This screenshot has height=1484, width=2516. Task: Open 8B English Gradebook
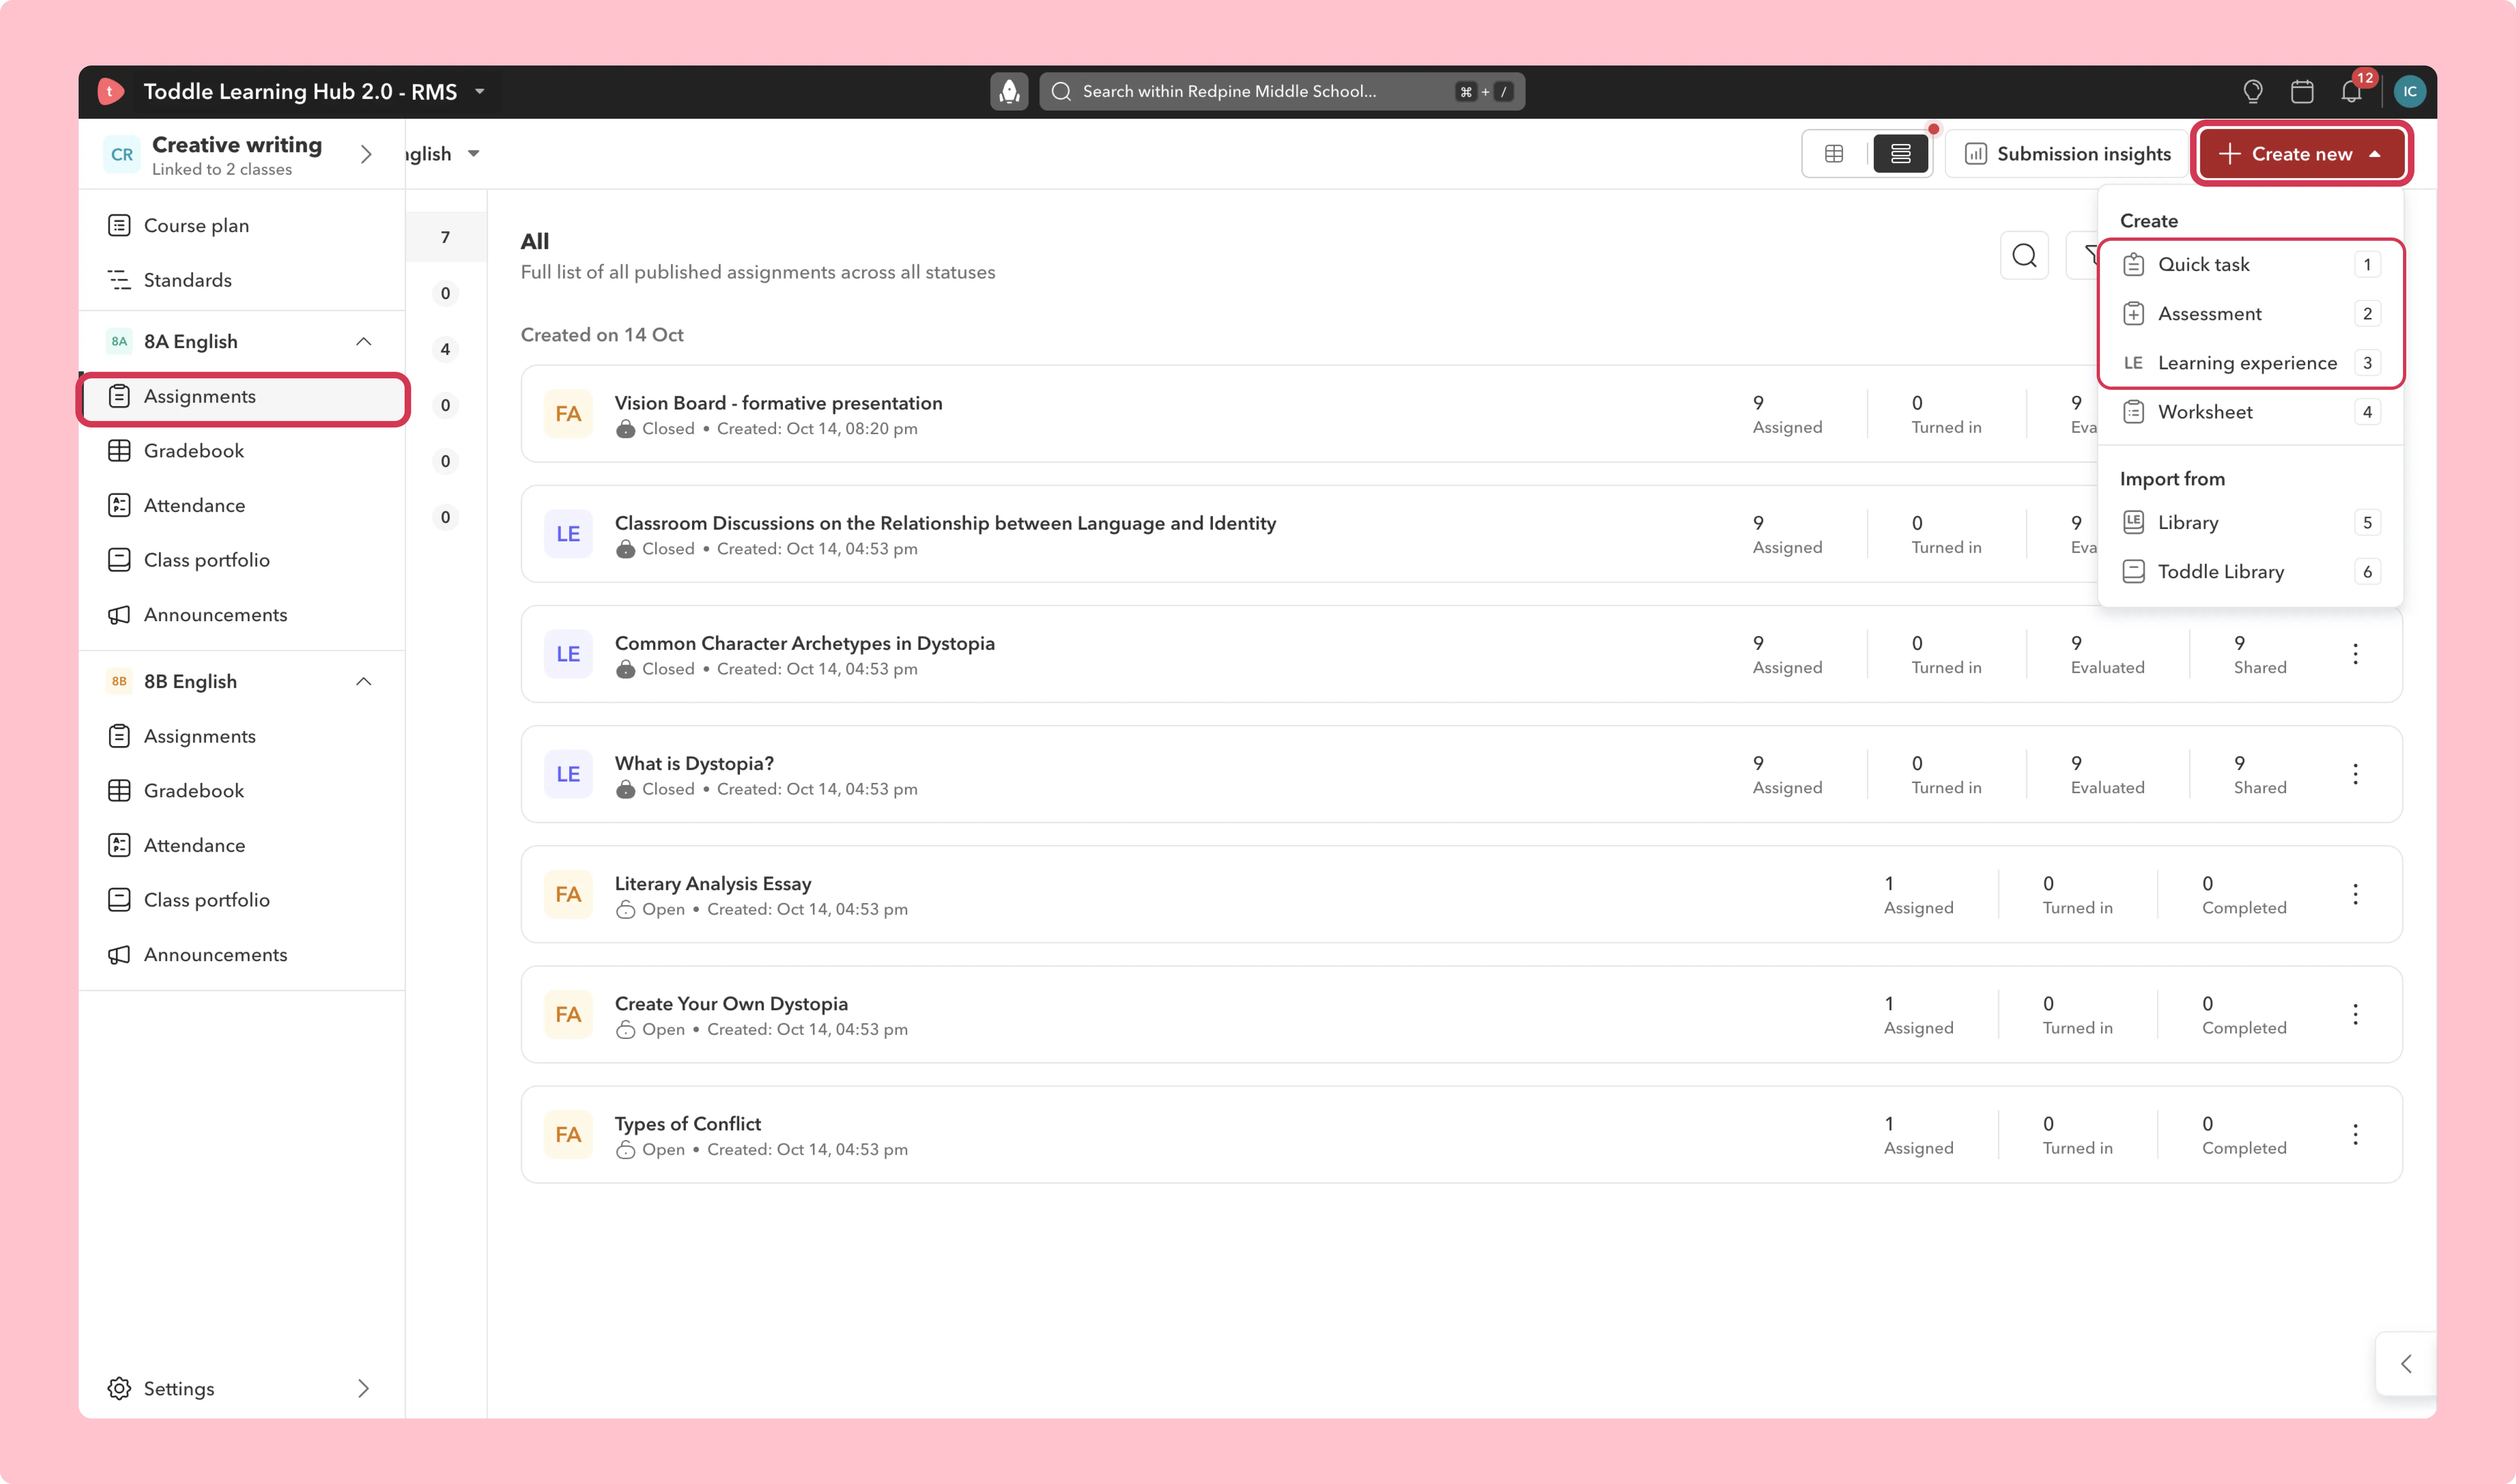(243, 791)
